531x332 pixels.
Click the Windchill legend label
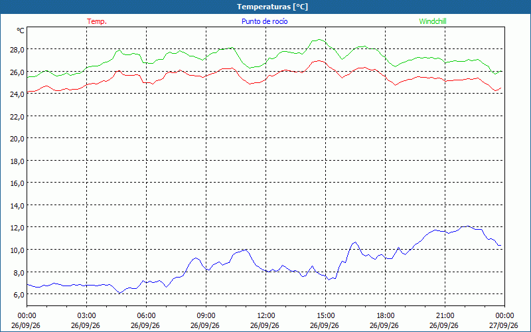(x=433, y=21)
